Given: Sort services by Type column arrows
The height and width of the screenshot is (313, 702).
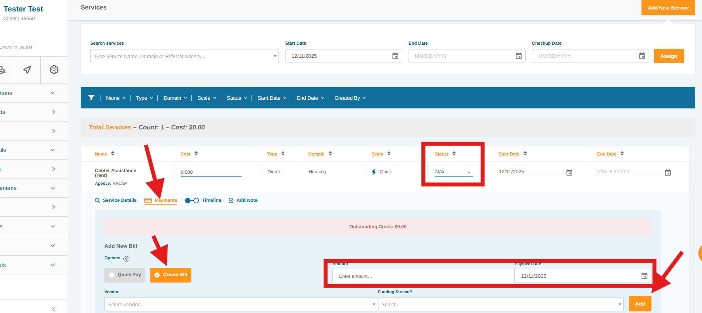Looking at the screenshot, I should (x=283, y=154).
